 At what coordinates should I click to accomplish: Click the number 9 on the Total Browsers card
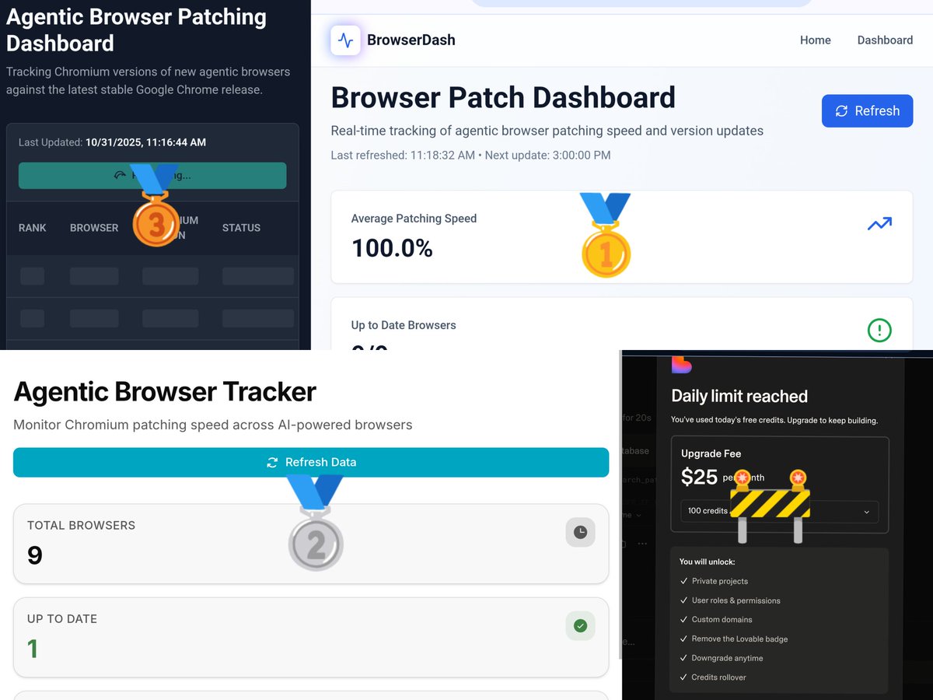click(34, 555)
